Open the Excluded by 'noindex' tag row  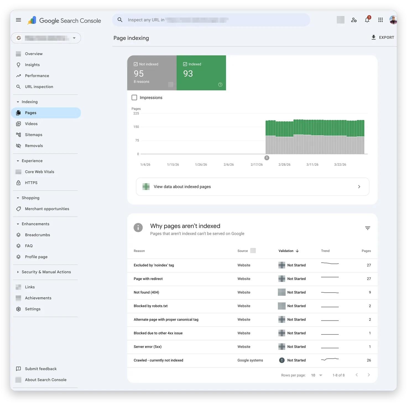[x=252, y=265]
